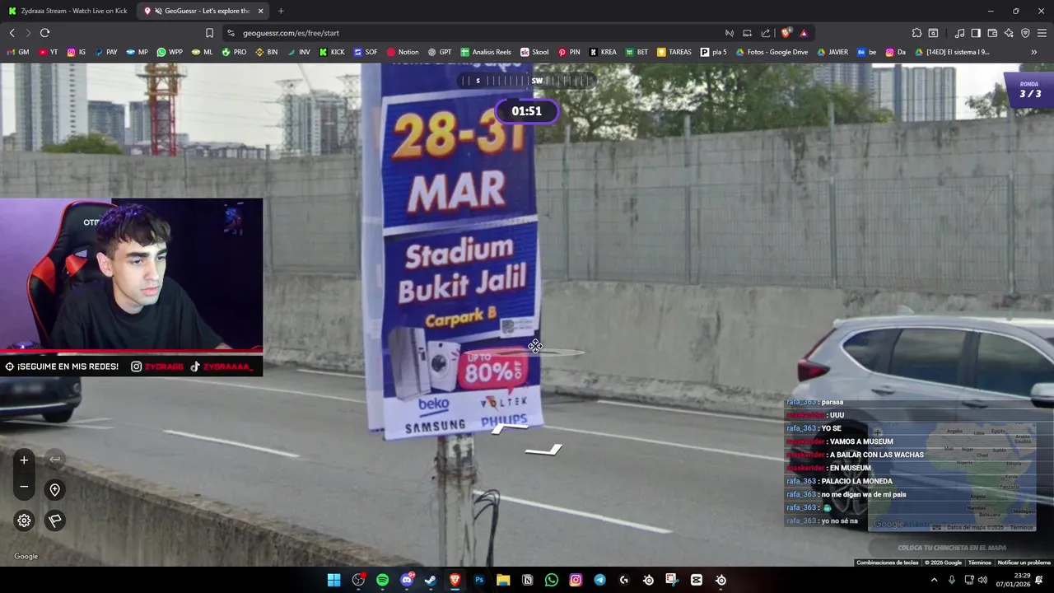Click the Ronda 3 / 3 round indicator

click(1029, 90)
